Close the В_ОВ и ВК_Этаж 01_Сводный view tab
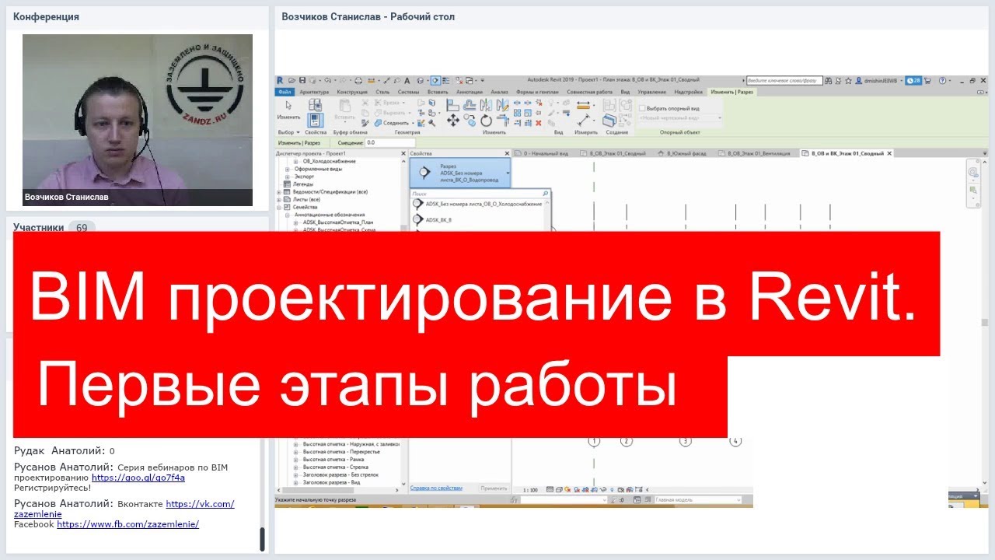 [889, 153]
